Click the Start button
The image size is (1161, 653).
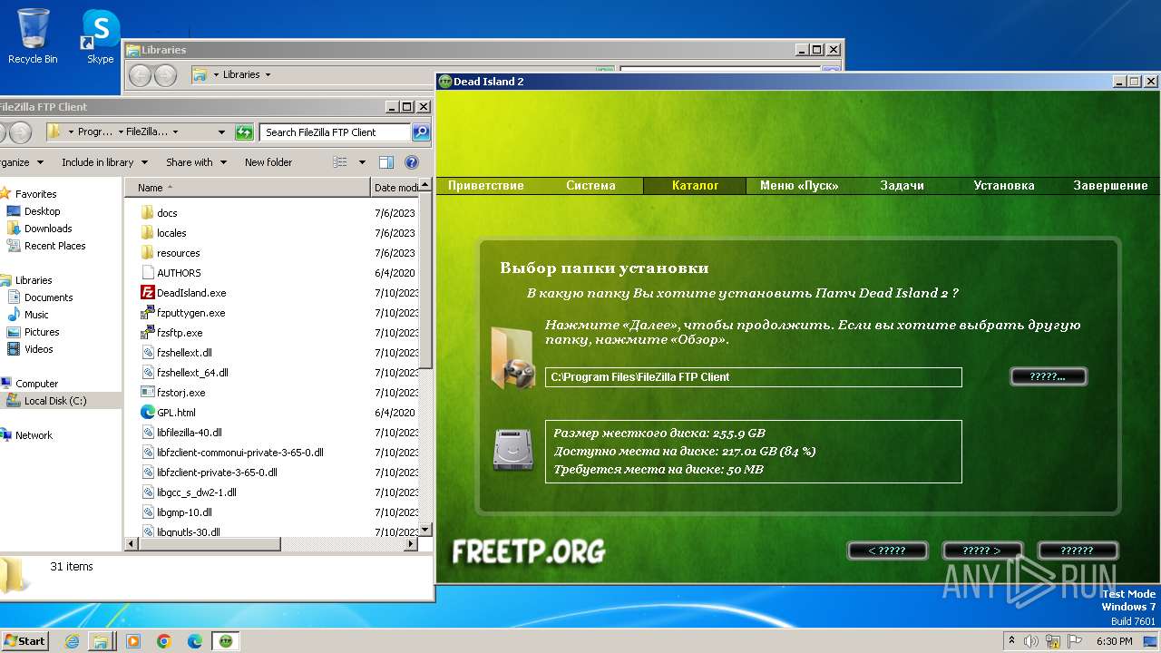click(24, 641)
